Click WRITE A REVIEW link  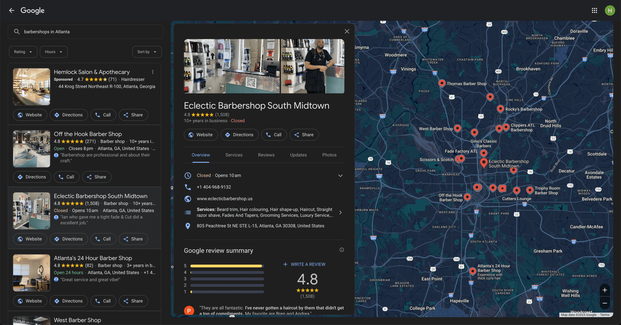(x=304, y=264)
